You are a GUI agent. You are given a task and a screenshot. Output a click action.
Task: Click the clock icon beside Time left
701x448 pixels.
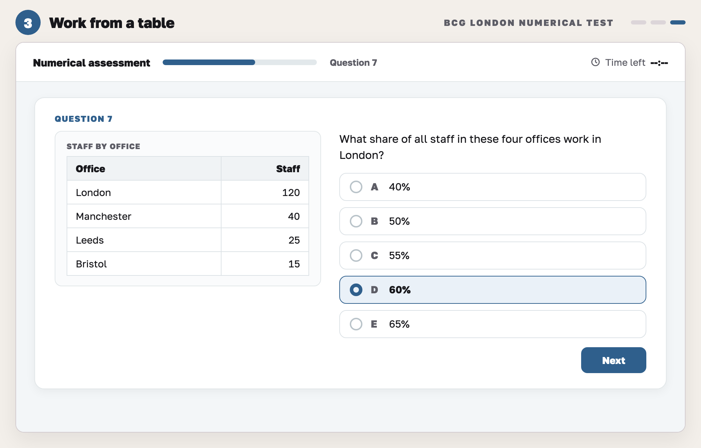(595, 62)
